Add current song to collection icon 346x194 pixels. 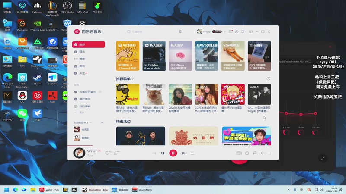(247, 153)
